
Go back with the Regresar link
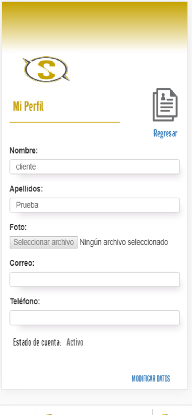pos(165,134)
